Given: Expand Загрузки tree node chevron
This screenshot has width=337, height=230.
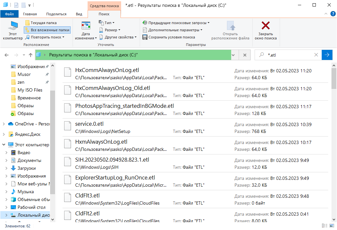Looking at the screenshot, I should coord(6,168).
